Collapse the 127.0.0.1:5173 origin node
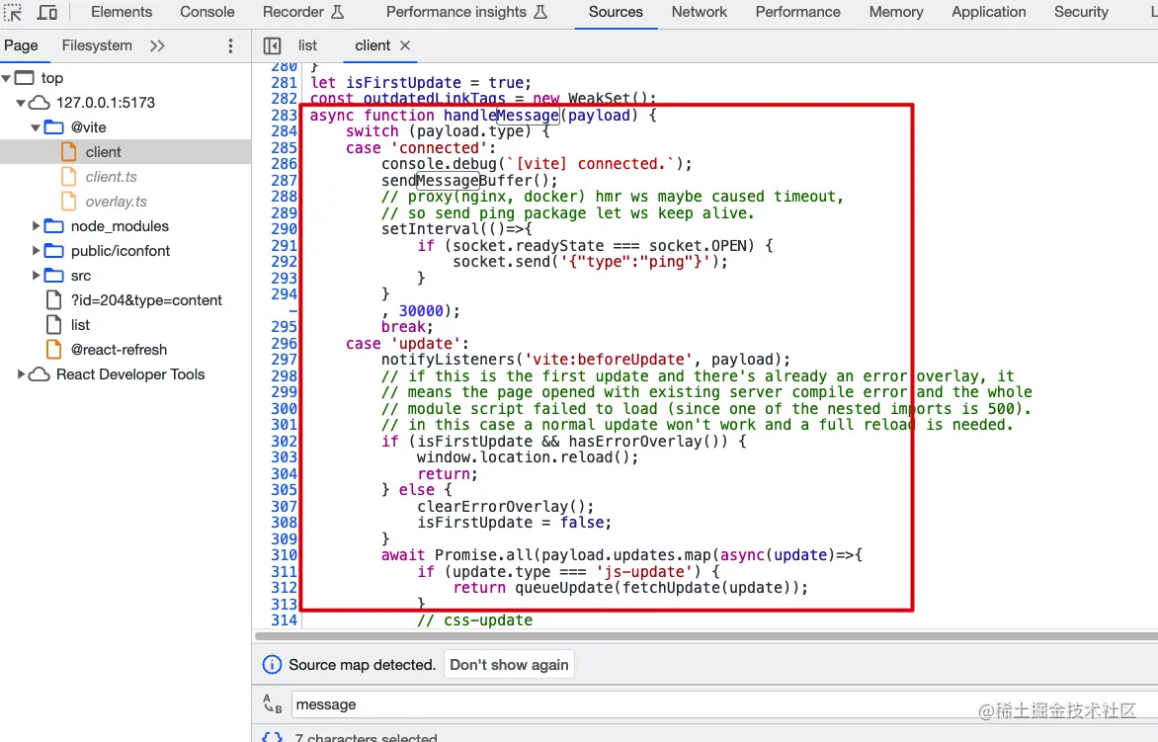The image size is (1158, 742). 21,103
